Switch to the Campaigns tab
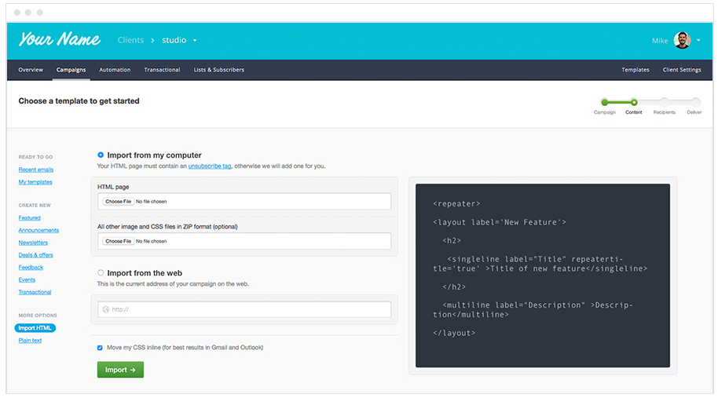This screenshot has width=718, height=398. [71, 70]
